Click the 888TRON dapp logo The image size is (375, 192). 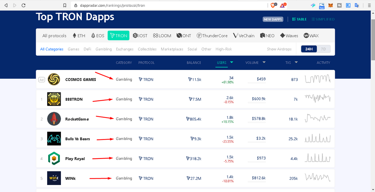coord(54,99)
